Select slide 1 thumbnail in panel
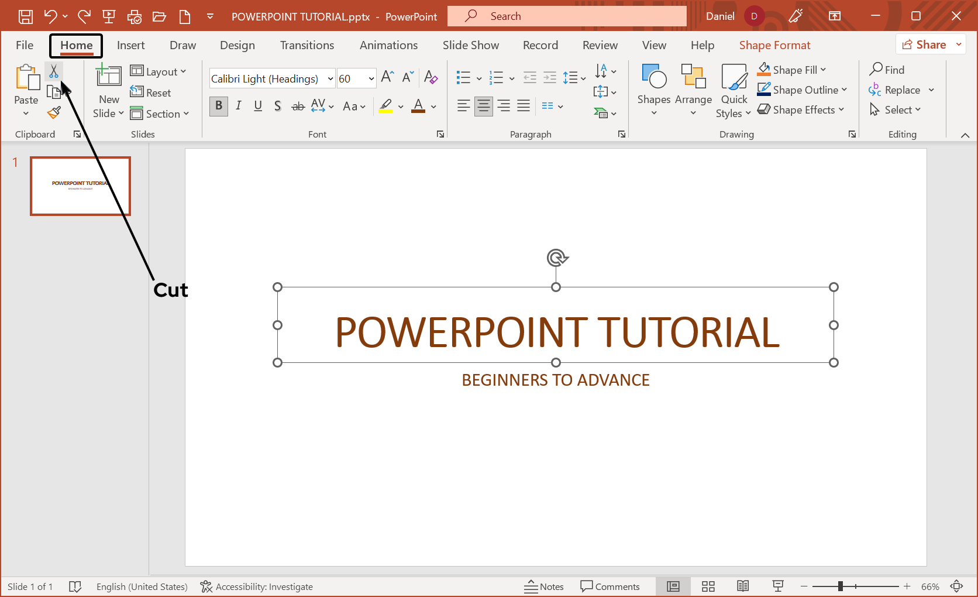 click(x=80, y=186)
